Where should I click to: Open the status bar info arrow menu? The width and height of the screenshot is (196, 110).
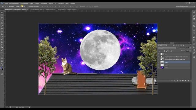[30, 107]
